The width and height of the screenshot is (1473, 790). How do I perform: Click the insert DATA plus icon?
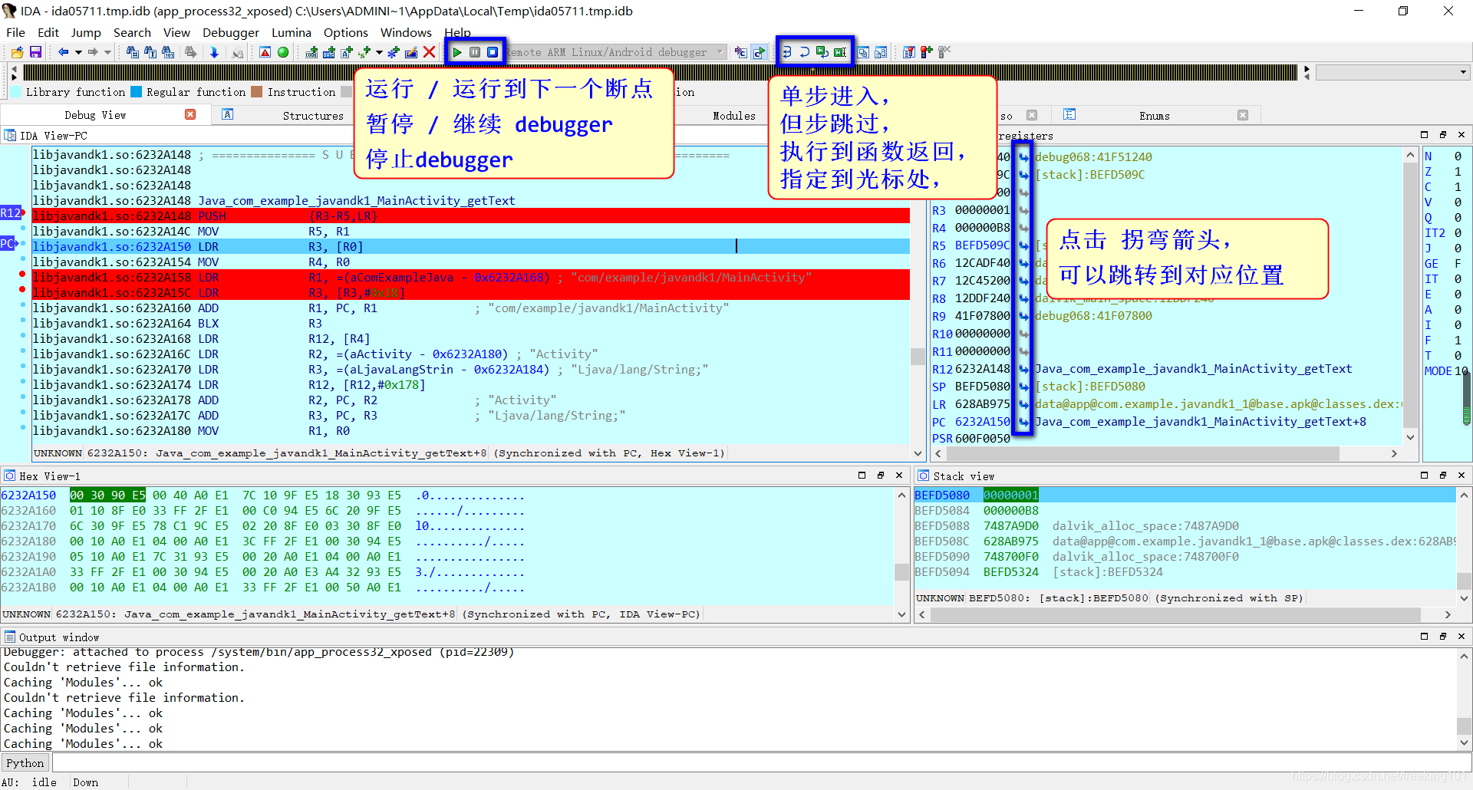[329, 52]
